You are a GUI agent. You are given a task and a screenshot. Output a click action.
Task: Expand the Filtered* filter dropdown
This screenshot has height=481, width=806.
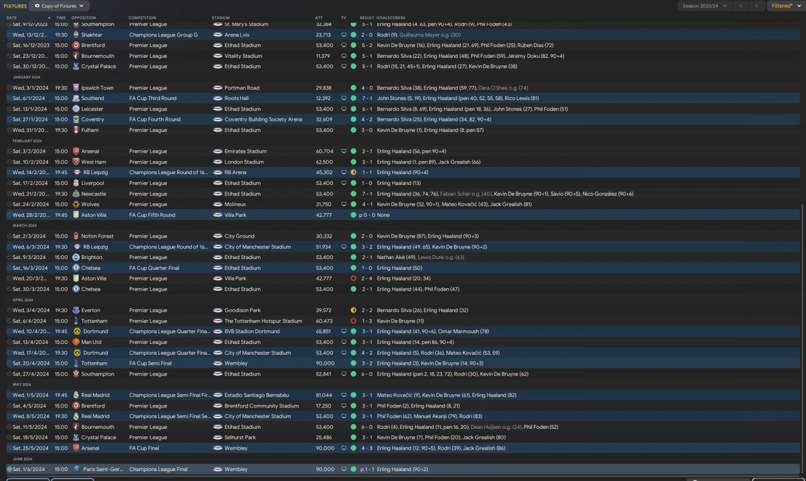pos(786,6)
